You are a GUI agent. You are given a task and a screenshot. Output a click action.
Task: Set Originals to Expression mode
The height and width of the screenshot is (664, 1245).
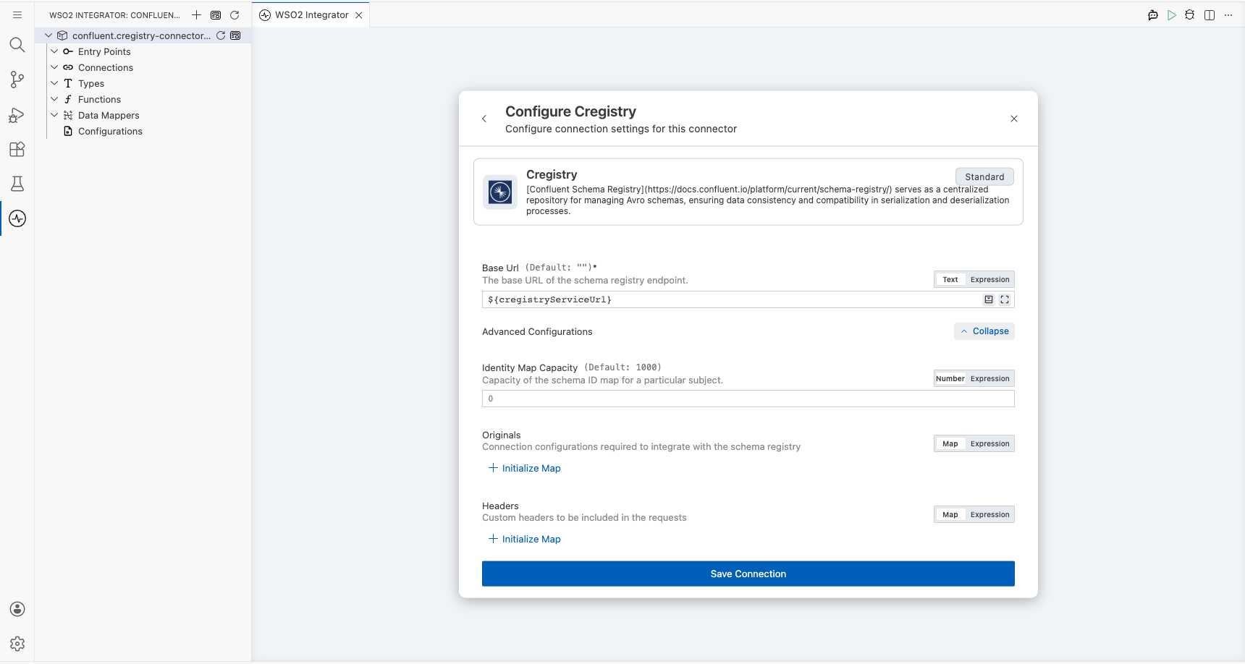[x=989, y=443]
